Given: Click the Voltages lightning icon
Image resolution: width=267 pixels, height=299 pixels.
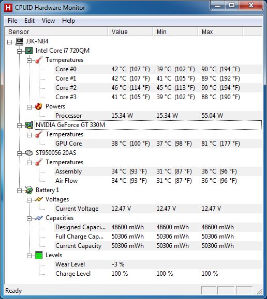Looking at the screenshot, I should (x=39, y=199).
